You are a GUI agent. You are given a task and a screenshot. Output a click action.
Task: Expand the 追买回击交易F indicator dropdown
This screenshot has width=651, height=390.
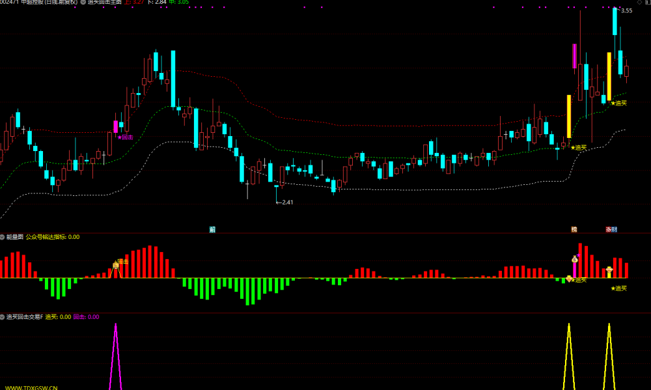coord(2,317)
